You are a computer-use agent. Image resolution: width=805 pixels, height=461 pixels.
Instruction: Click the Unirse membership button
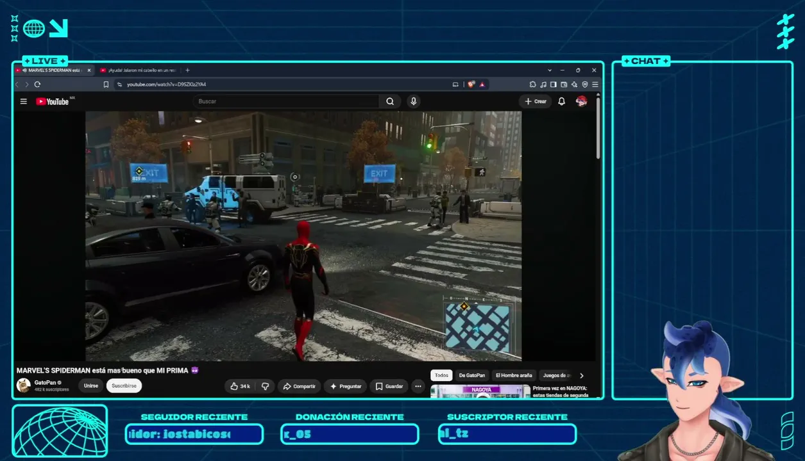pyautogui.click(x=91, y=386)
